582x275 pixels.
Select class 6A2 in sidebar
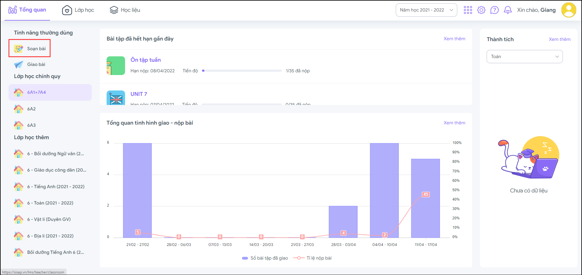coord(31,109)
